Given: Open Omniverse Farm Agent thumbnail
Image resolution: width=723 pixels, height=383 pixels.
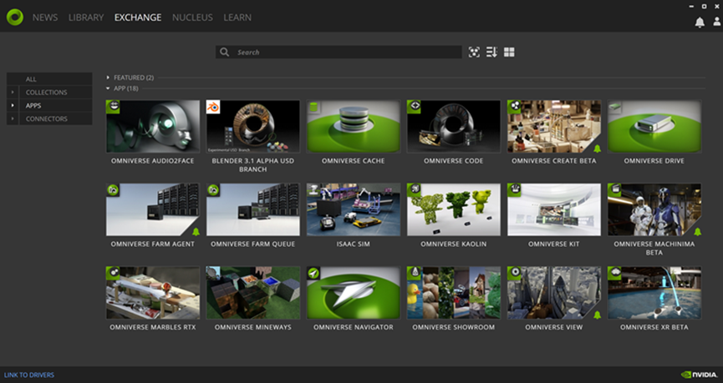Looking at the screenshot, I should tap(153, 210).
